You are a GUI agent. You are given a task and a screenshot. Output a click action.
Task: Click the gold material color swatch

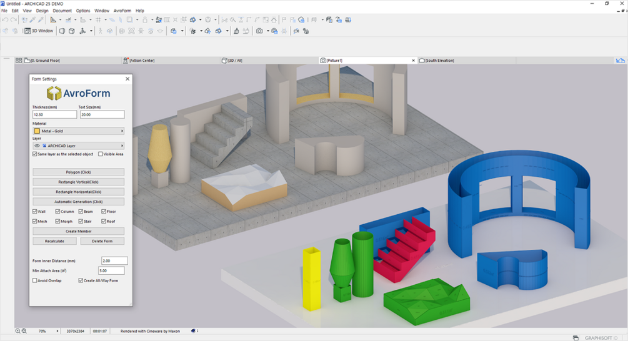[37, 131]
